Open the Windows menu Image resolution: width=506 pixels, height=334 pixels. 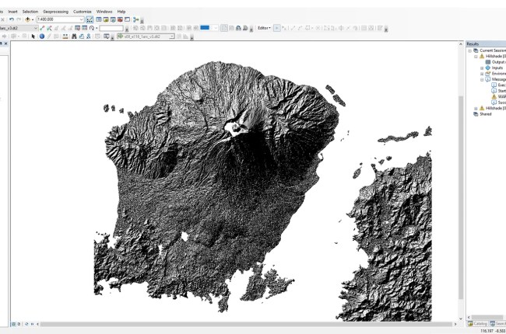tap(104, 12)
